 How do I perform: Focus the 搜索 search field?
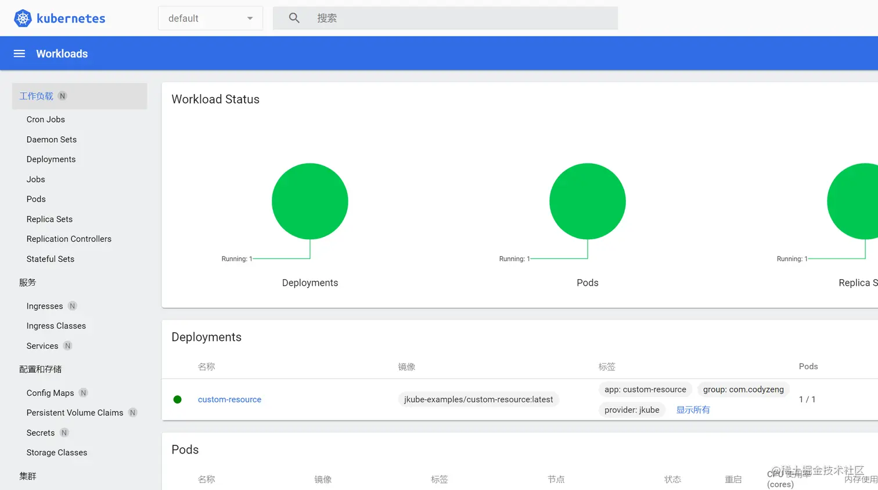(x=445, y=18)
